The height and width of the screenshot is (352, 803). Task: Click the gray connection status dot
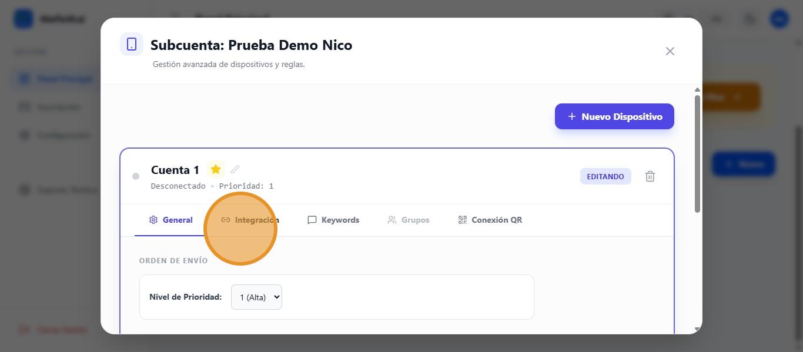(x=136, y=176)
